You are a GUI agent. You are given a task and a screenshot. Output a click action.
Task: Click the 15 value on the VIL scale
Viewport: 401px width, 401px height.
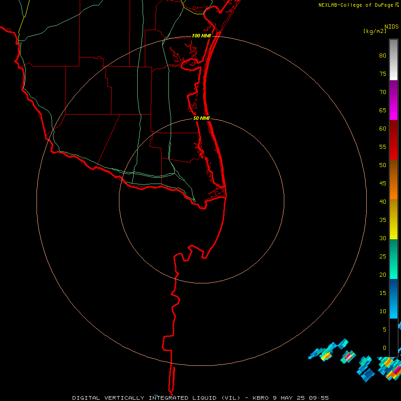click(383, 293)
